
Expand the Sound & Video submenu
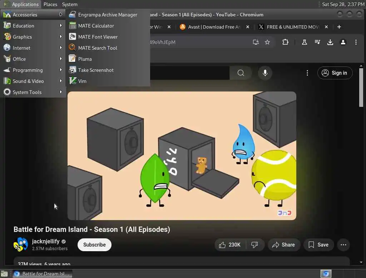(x=33, y=81)
